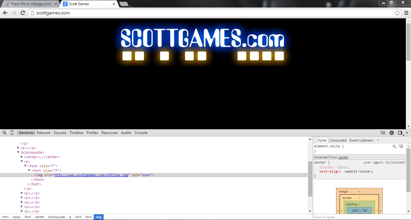
Task: Open the Network panel
Action: [44, 133]
